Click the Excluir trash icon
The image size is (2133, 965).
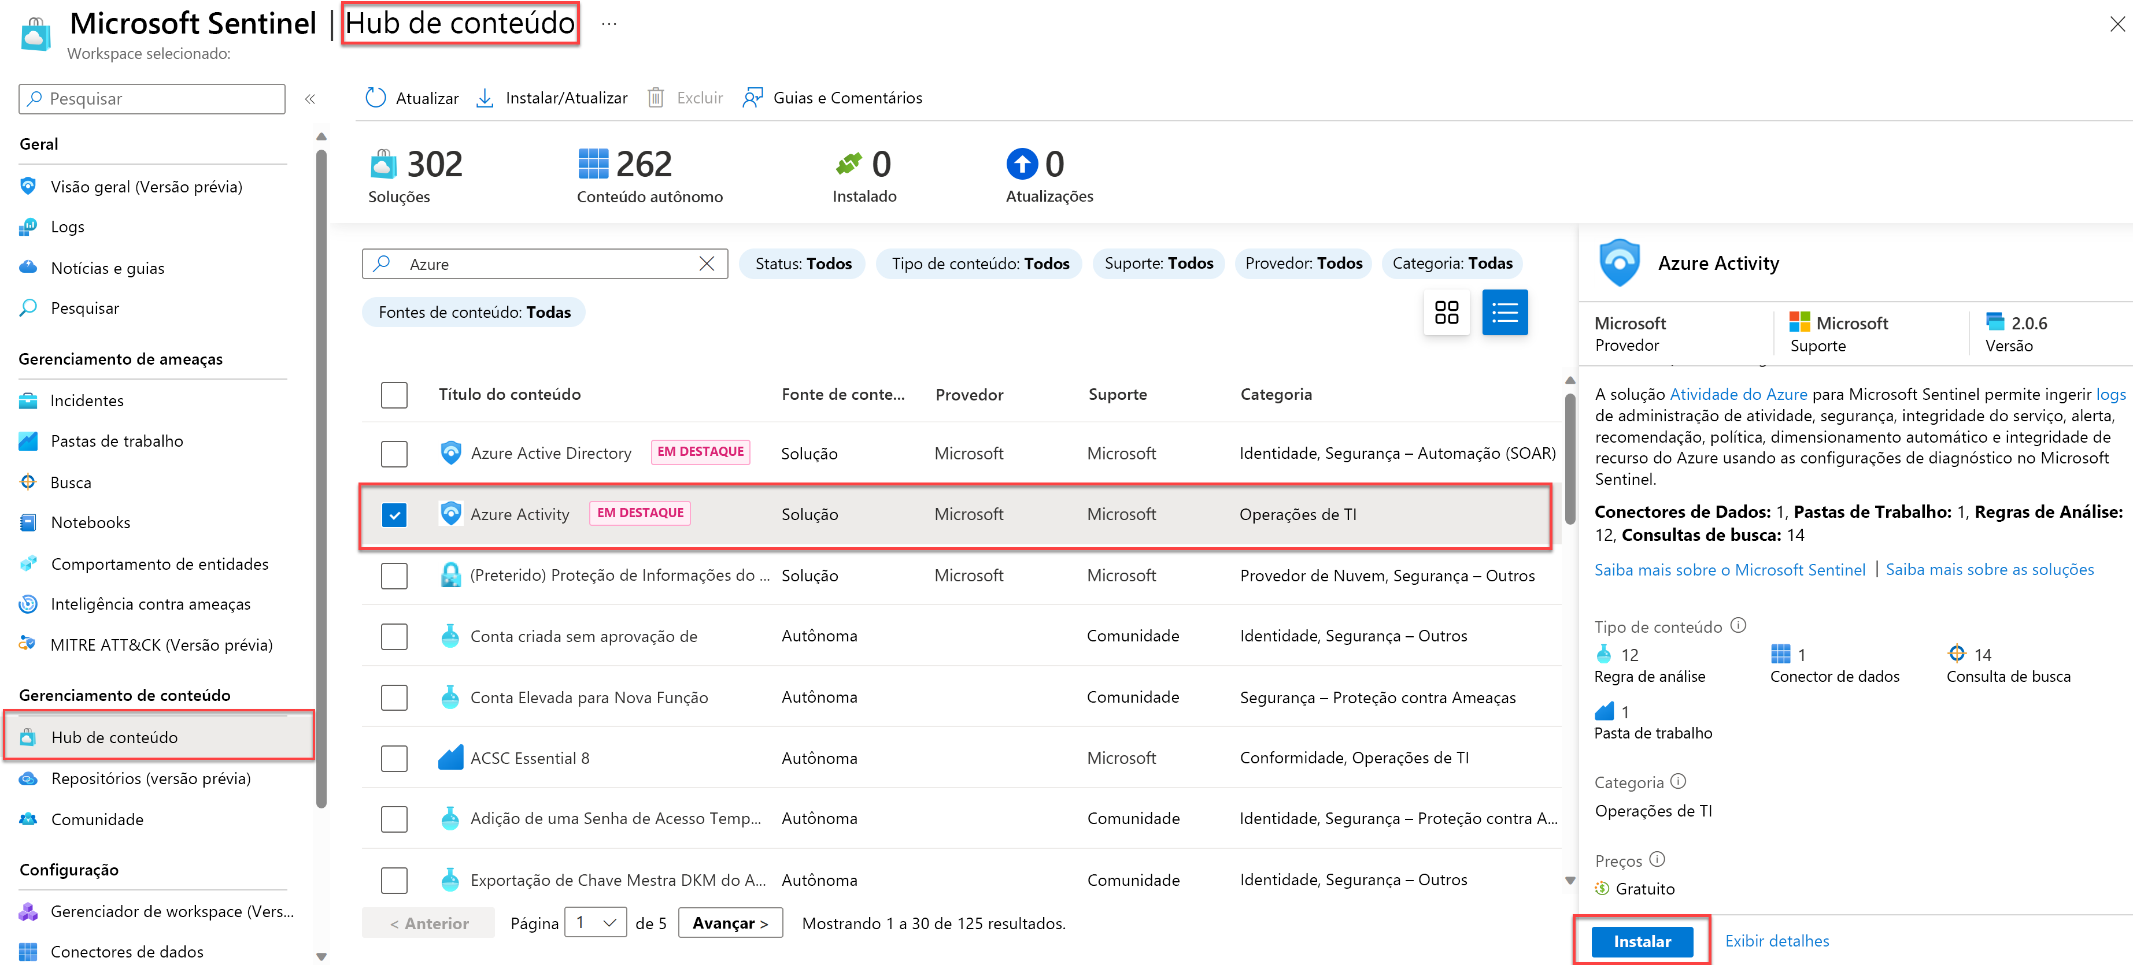click(655, 98)
